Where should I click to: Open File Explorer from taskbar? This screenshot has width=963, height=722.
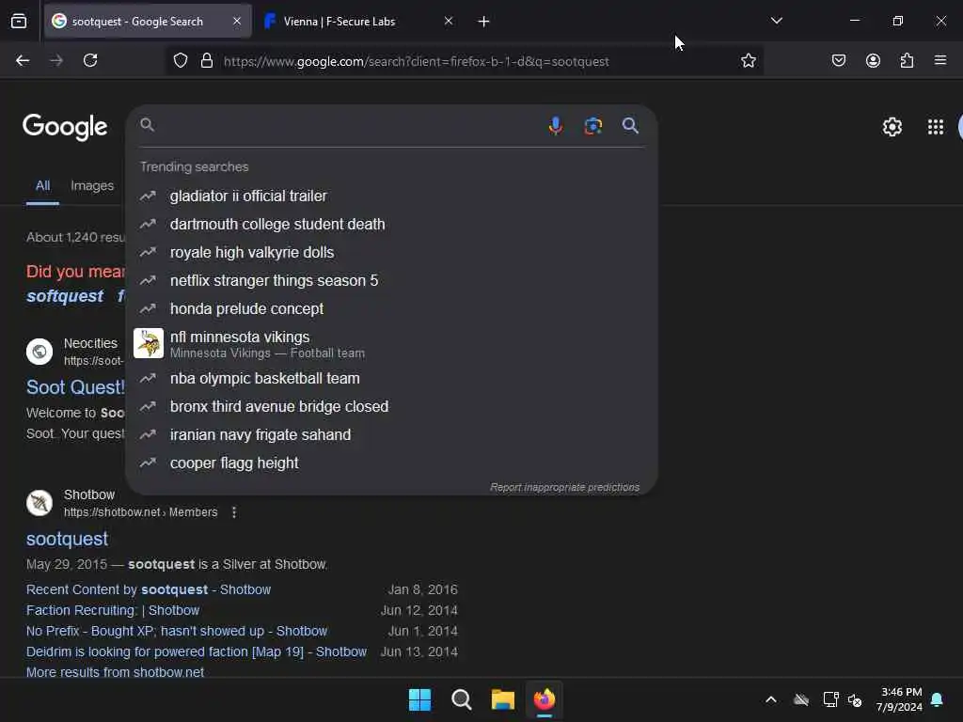pyautogui.click(x=503, y=699)
